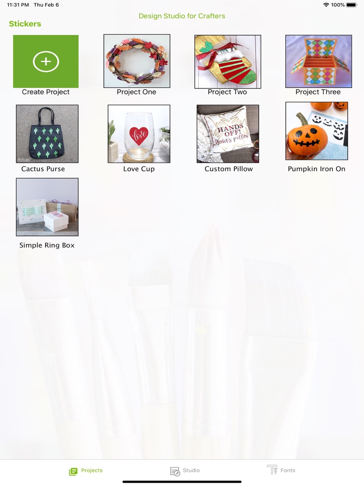Switch to the Studio tab label

click(x=191, y=470)
